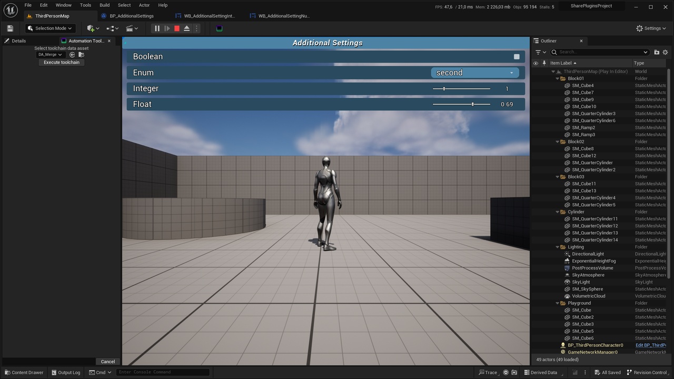Click the Trace icon in status bar
The height and width of the screenshot is (379, 674).
[488, 373]
